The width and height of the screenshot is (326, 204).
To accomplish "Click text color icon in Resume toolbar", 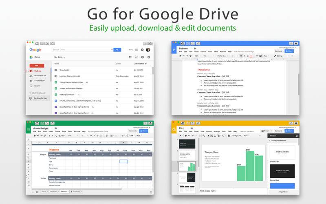I will [251, 56].
